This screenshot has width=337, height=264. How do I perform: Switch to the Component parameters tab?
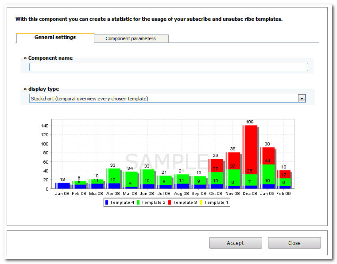point(132,38)
